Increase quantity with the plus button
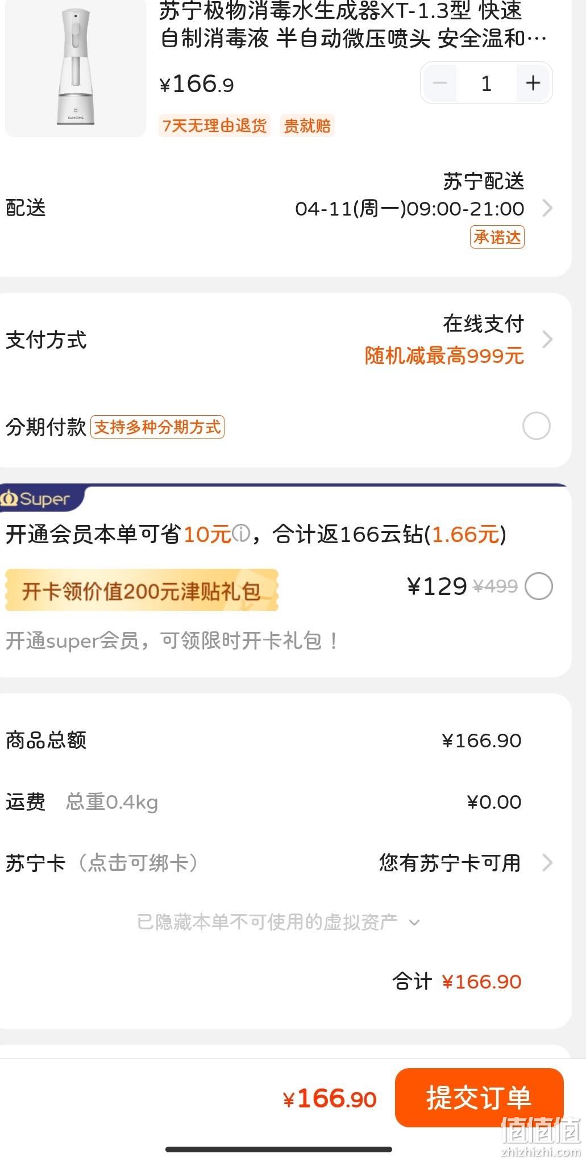586x1162 pixels. 533,84
